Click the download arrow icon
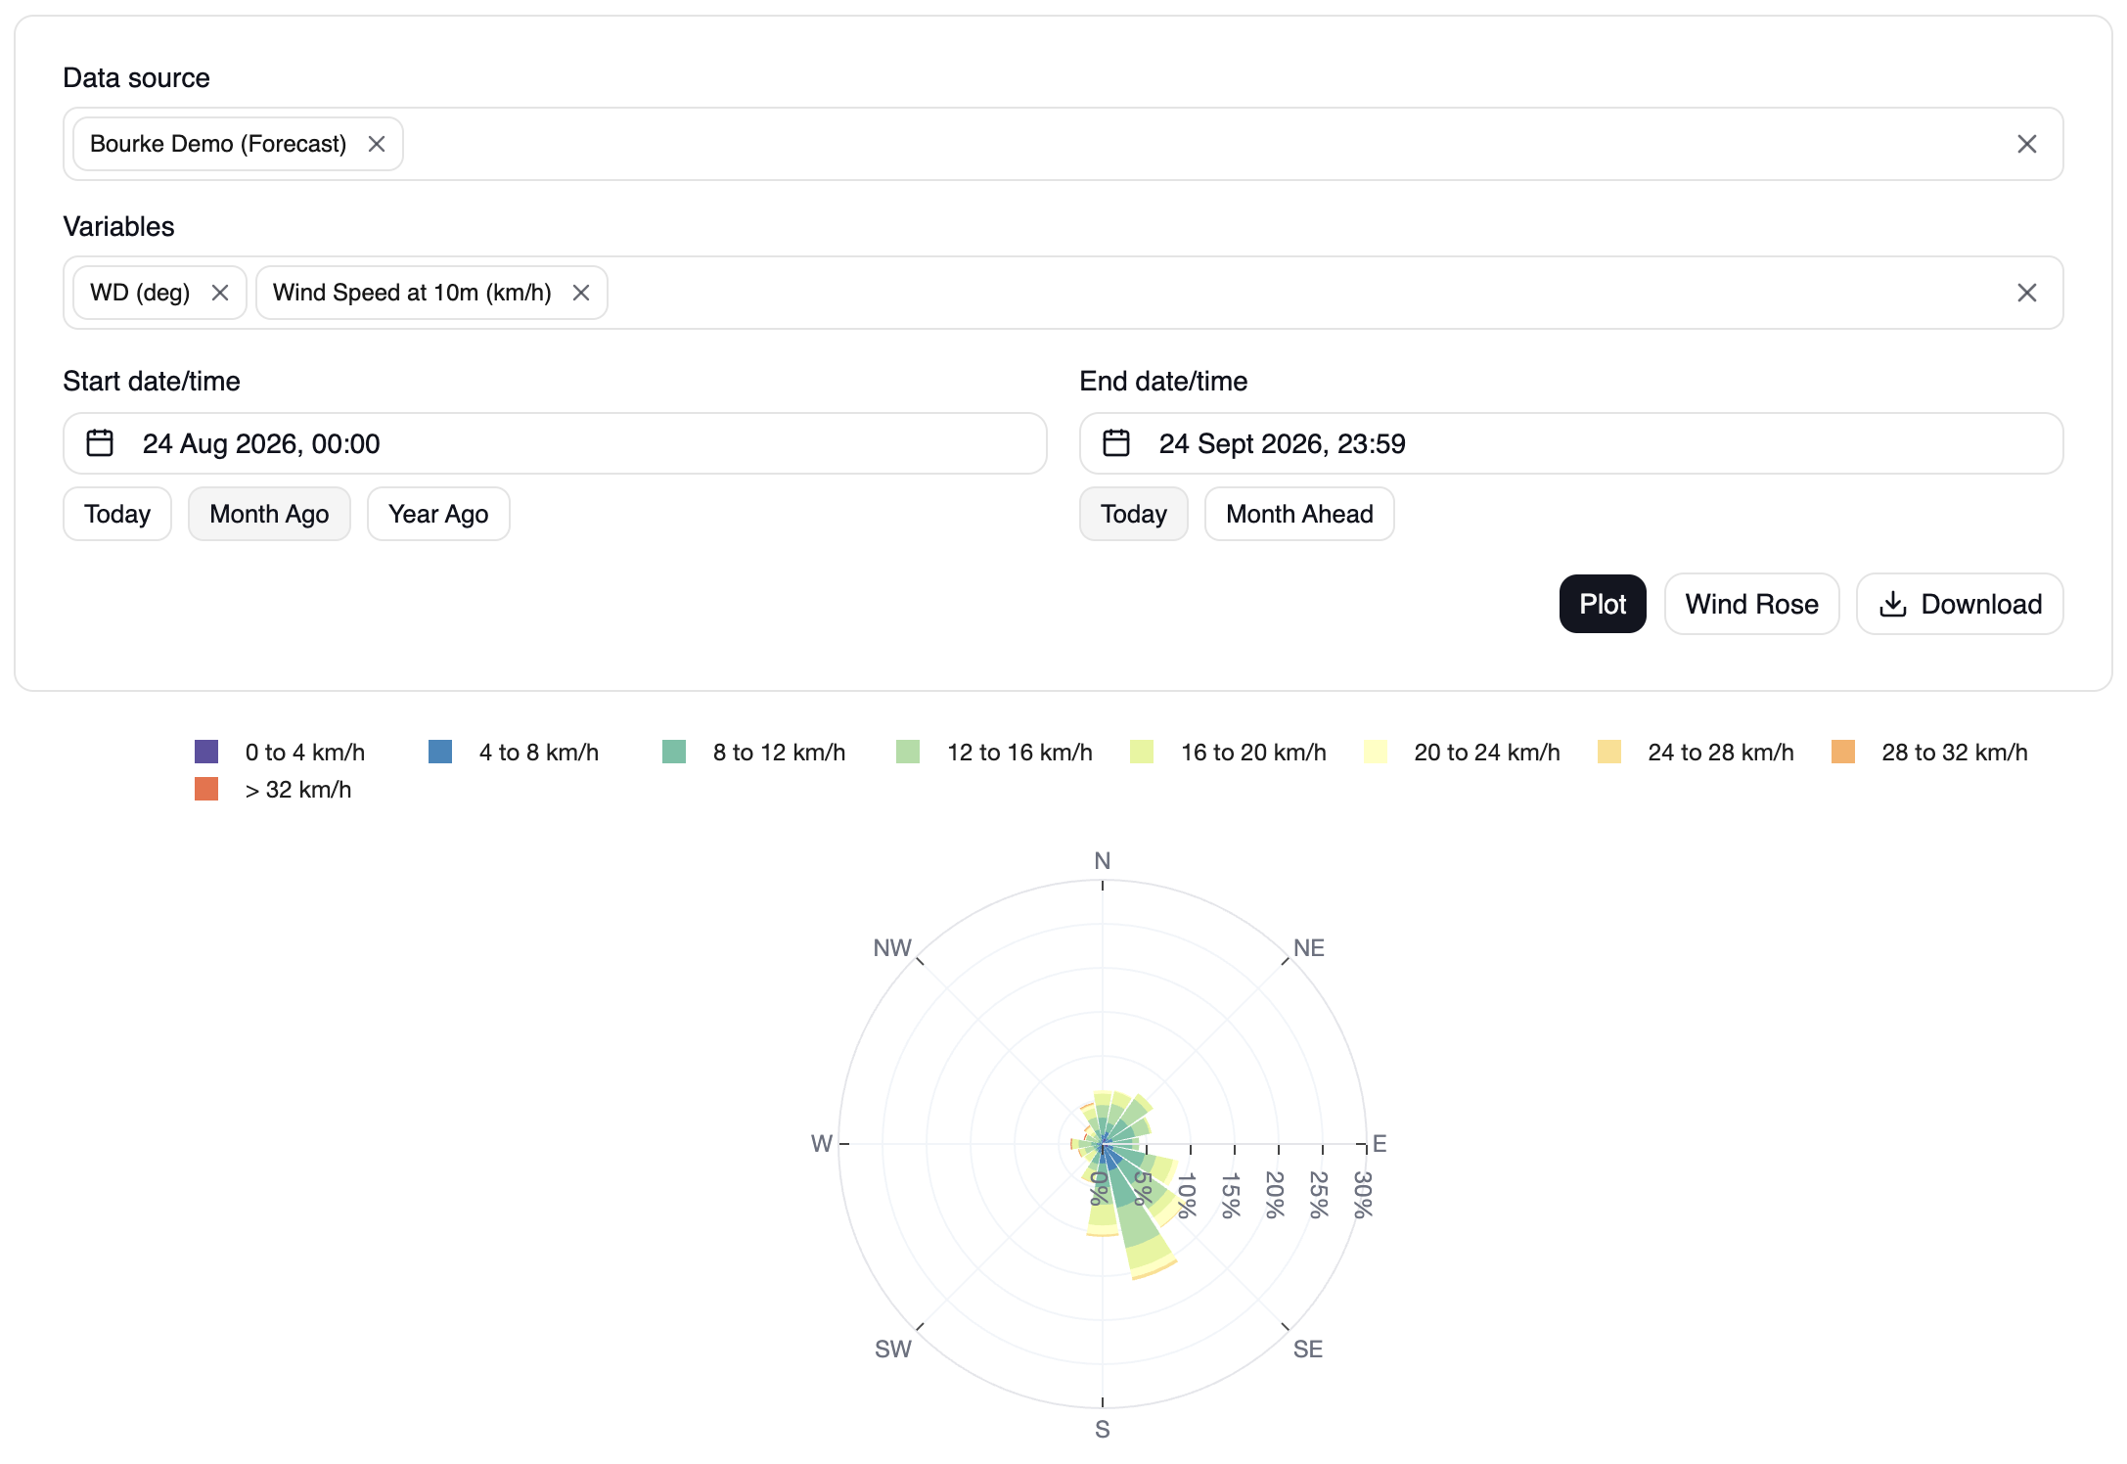 click(1893, 604)
